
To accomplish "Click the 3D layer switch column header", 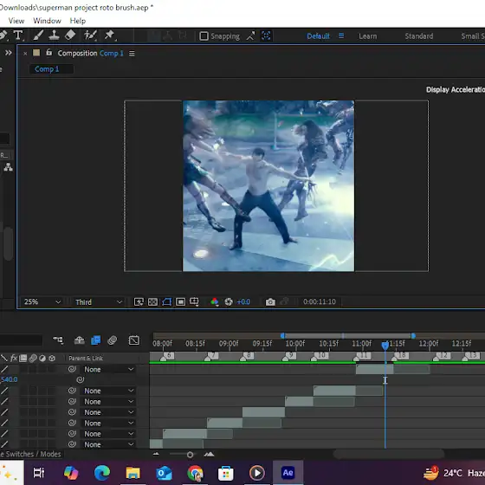I will point(52,359).
